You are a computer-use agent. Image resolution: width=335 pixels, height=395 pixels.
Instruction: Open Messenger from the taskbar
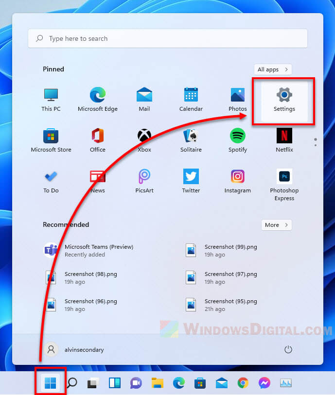[x=264, y=383]
